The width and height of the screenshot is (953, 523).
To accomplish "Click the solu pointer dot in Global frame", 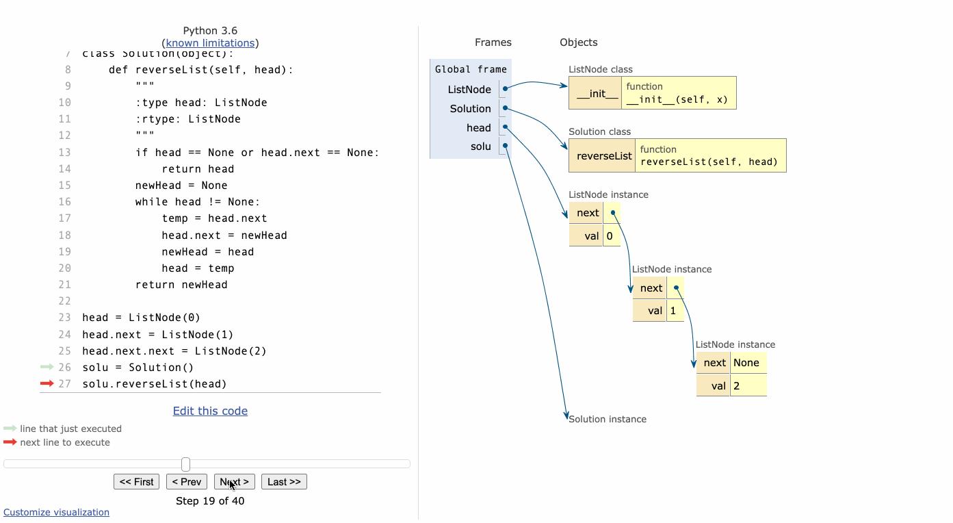I will tap(506, 146).
